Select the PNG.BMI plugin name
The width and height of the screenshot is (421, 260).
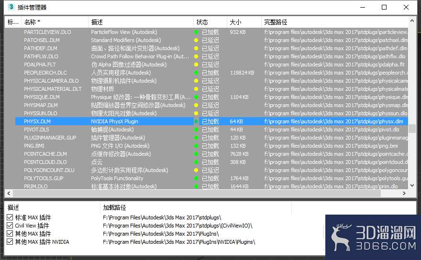[34, 146]
